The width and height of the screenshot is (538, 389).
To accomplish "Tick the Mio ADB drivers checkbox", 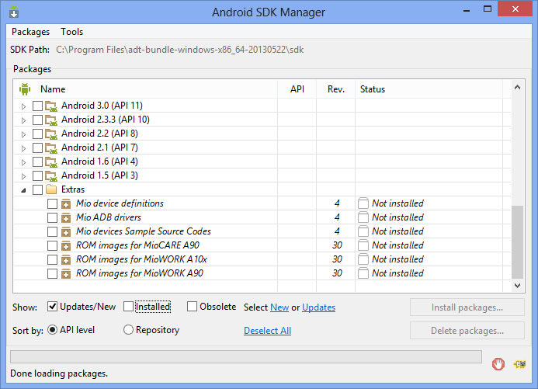I will (x=52, y=218).
